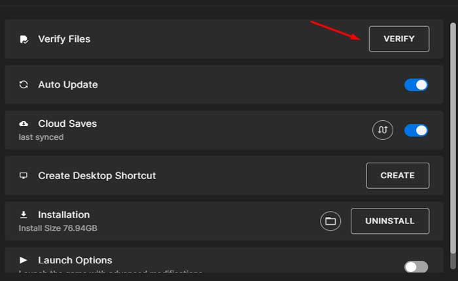
Task: Click the Launch Options heading
Action: click(75, 260)
